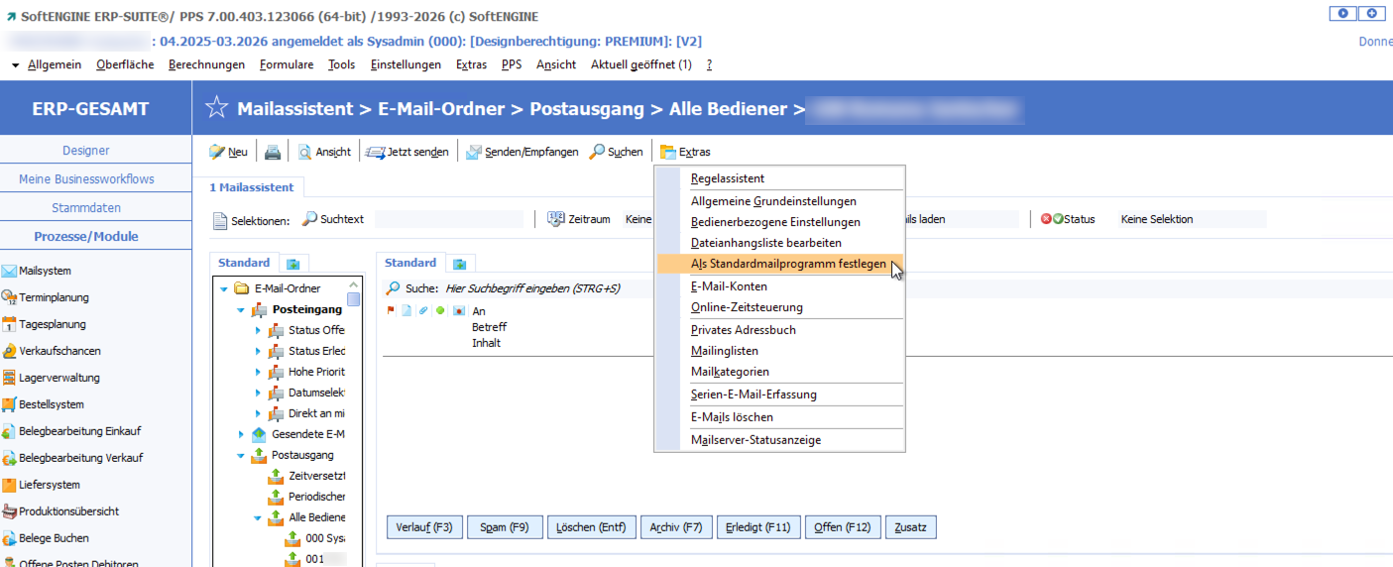Image resolution: width=1393 pixels, height=567 pixels.
Task: Click the red flag column icon
Action: pos(391,310)
